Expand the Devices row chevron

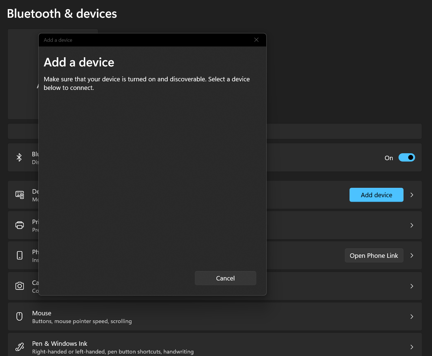pos(412,195)
